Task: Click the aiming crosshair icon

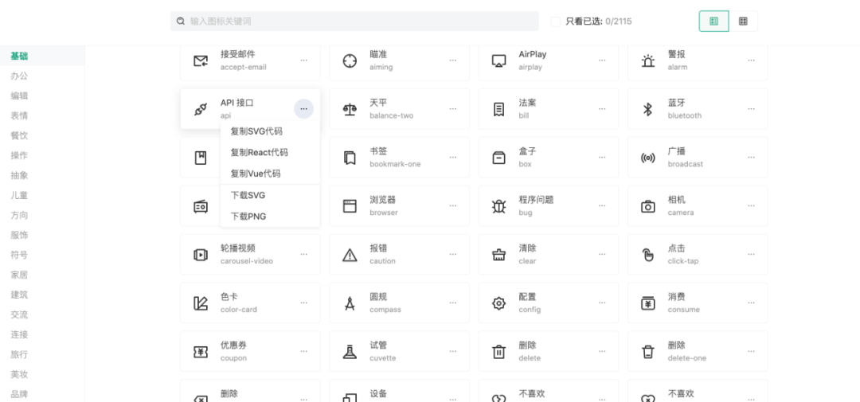Action: pyautogui.click(x=350, y=60)
